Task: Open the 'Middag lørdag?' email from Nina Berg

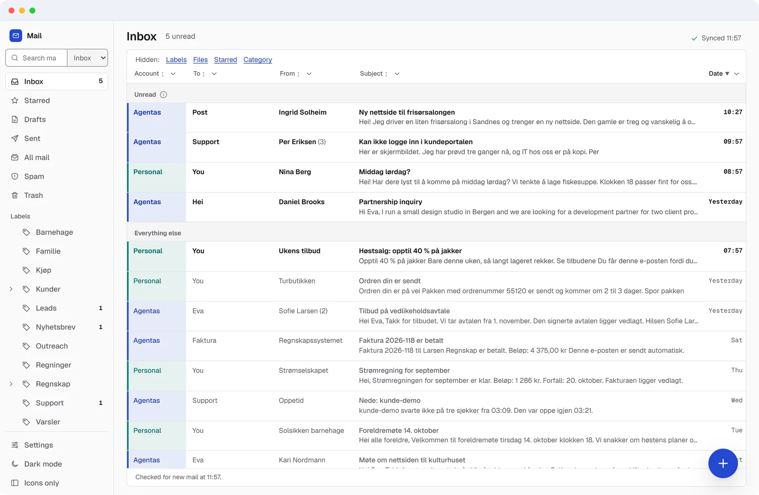Action: [x=436, y=177]
